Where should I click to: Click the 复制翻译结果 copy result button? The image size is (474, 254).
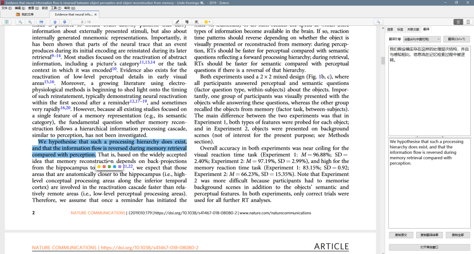coord(429,235)
